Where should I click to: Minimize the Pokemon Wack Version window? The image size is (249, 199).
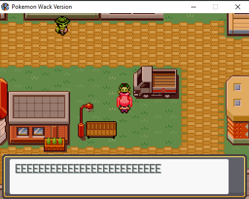[194, 7]
